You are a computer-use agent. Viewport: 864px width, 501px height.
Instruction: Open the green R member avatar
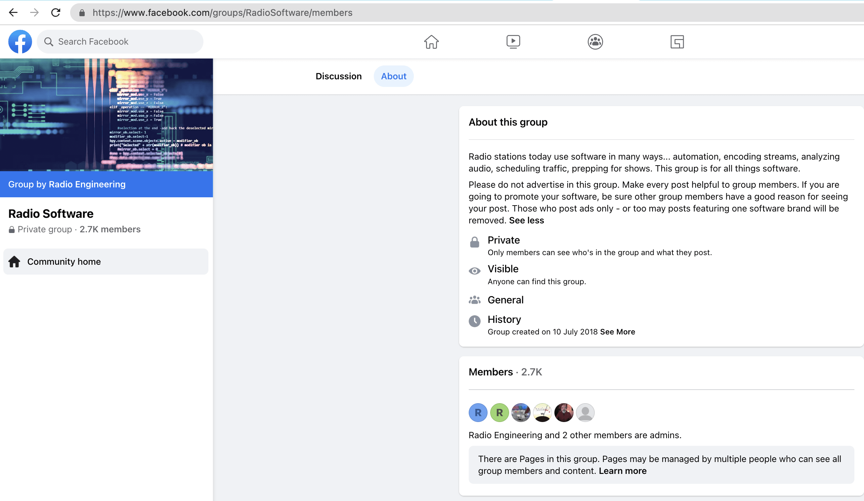(499, 412)
